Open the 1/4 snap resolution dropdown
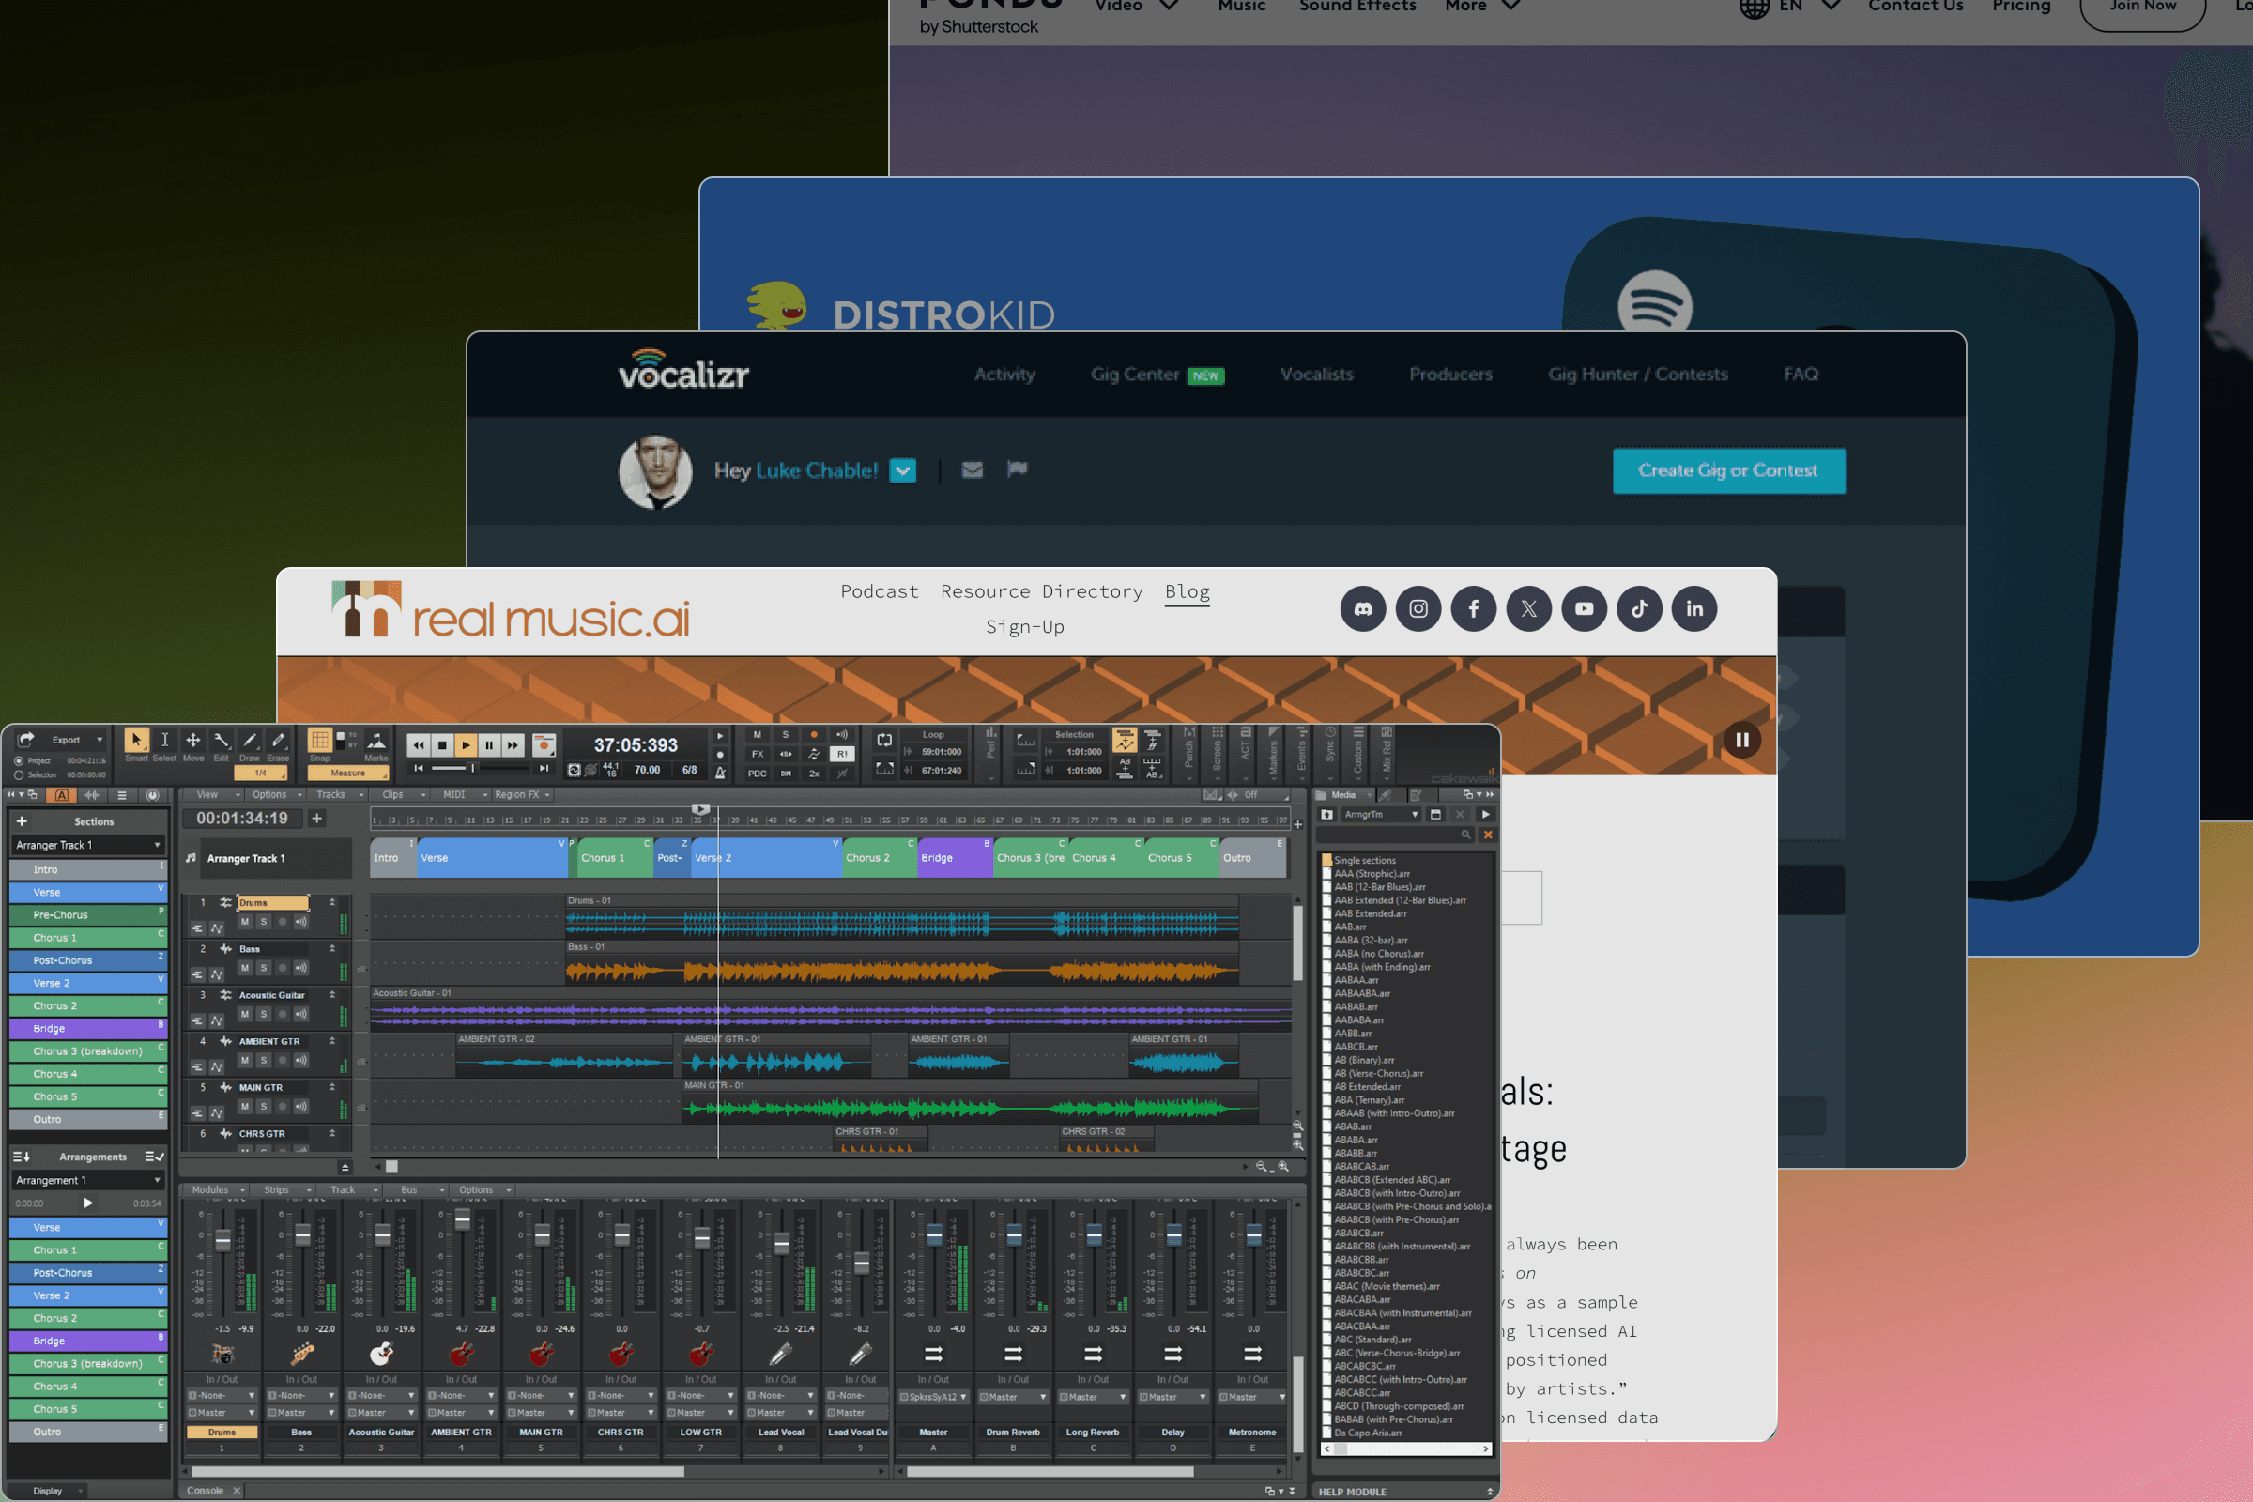 click(261, 773)
